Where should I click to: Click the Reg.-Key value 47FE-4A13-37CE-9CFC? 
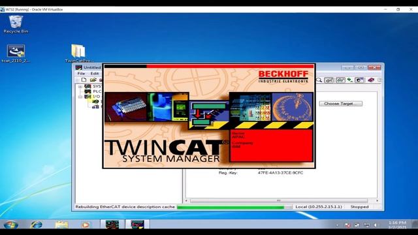[x=280, y=172]
